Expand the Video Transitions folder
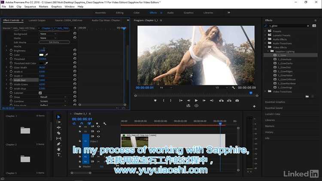The height and width of the screenshot is (181, 322). tap(265, 91)
